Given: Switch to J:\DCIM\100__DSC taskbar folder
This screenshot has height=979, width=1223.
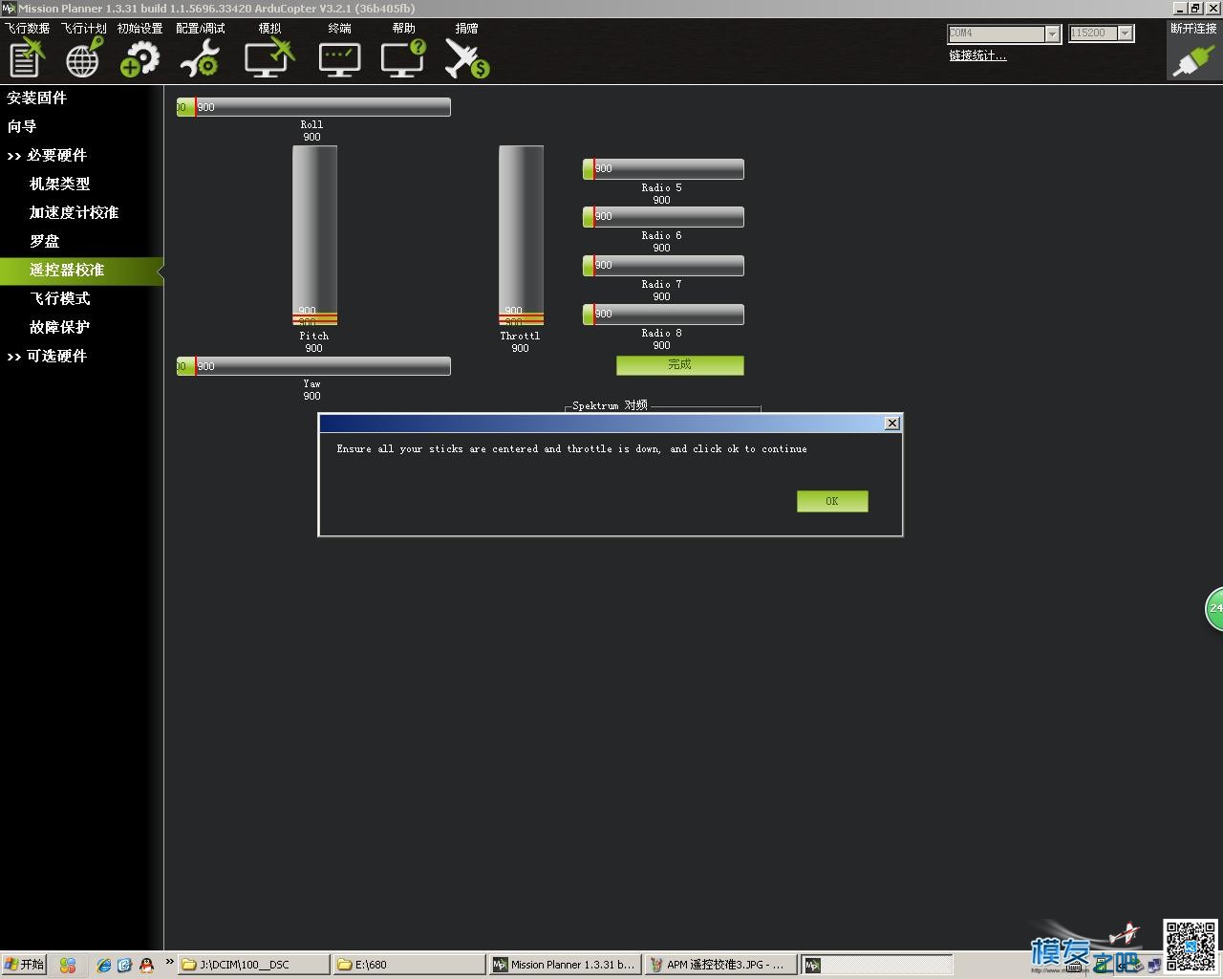Looking at the screenshot, I should [x=254, y=965].
